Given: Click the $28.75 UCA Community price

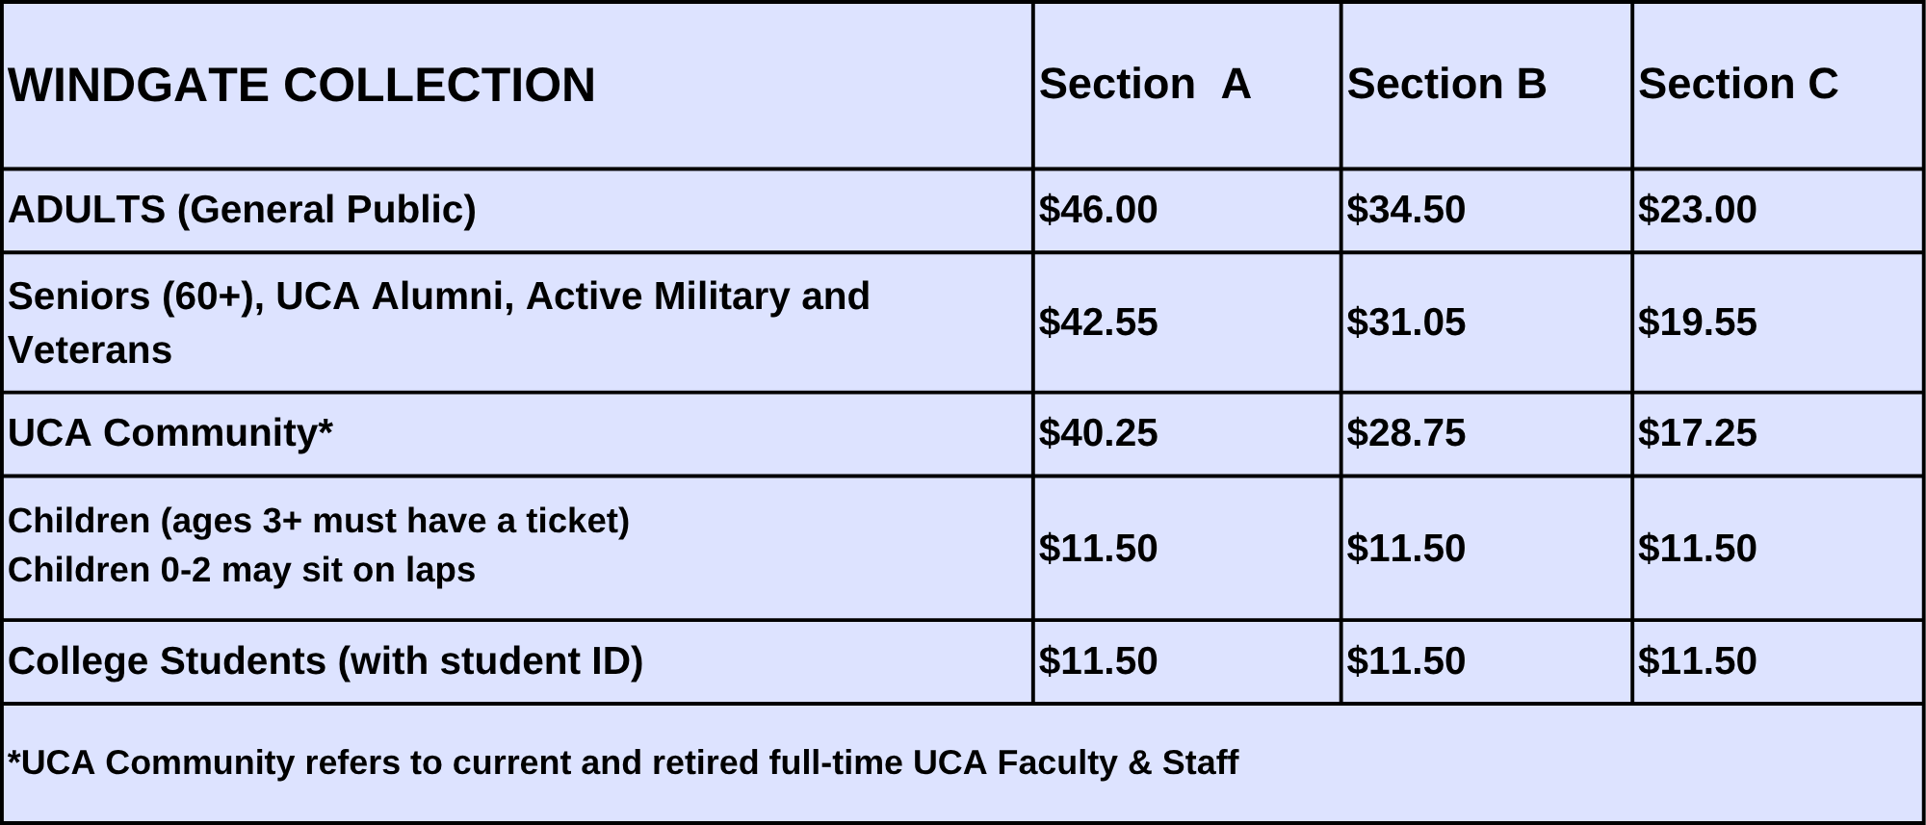Looking at the screenshot, I should click(1406, 433).
